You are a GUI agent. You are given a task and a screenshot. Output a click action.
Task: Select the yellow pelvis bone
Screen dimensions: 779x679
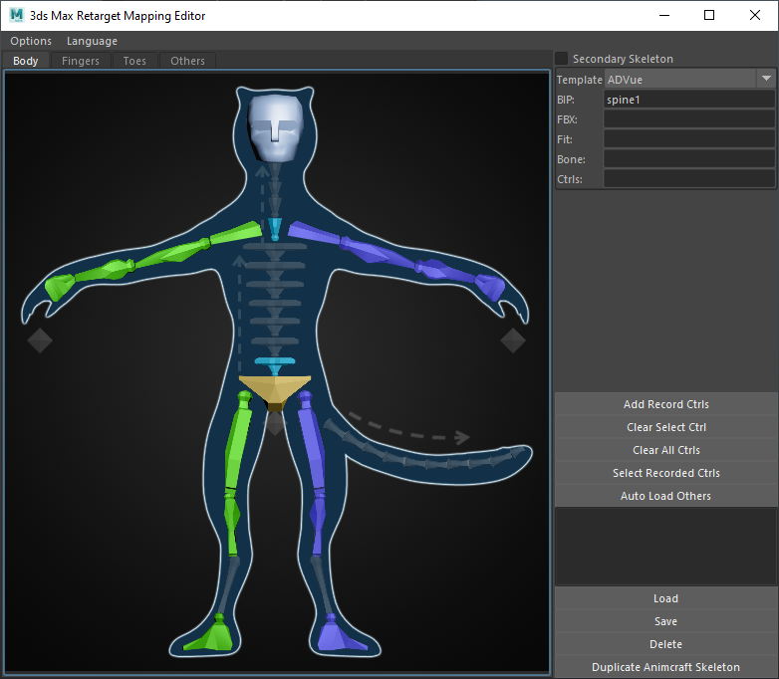[x=275, y=389]
